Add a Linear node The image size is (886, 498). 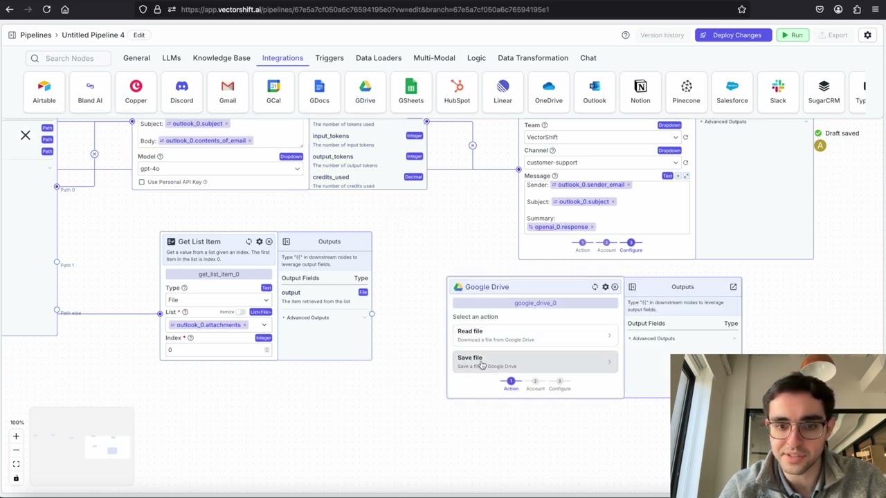[503, 93]
